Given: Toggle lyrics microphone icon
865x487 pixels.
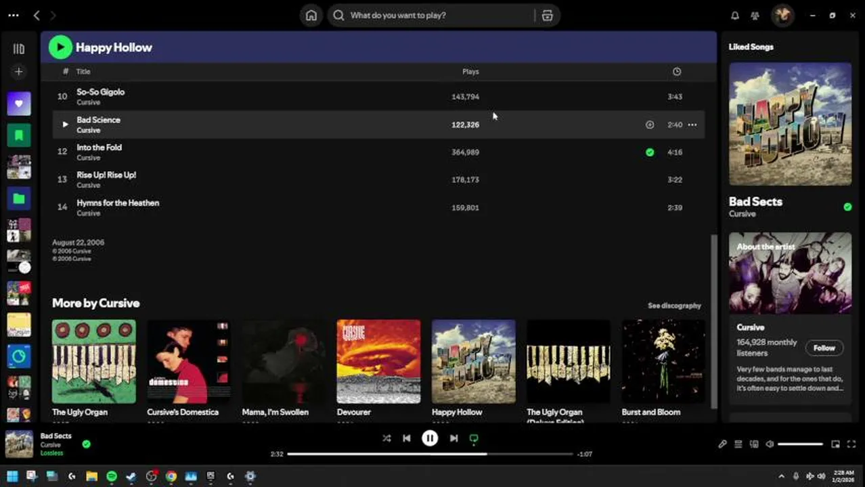Looking at the screenshot, I should click(x=722, y=444).
